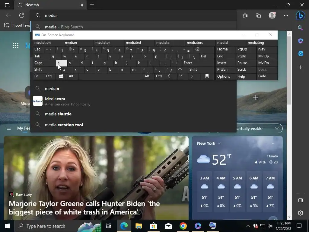Toggle the Caps key on On-Screen Keyboard

pyautogui.click(x=44, y=63)
